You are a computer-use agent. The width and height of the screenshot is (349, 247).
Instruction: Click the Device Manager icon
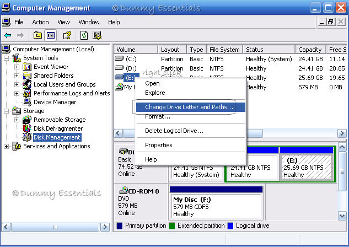pos(27,102)
